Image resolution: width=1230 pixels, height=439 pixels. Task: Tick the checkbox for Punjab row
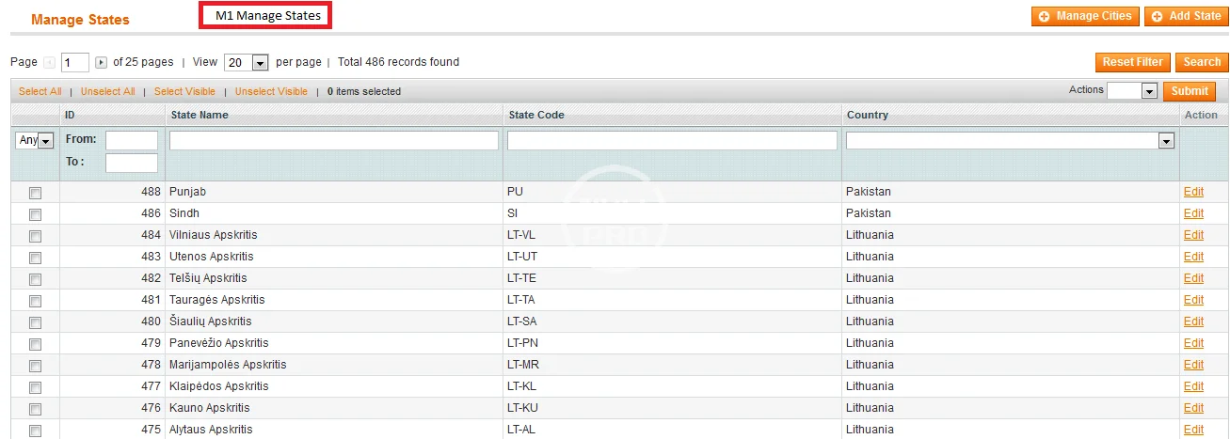(x=36, y=193)
